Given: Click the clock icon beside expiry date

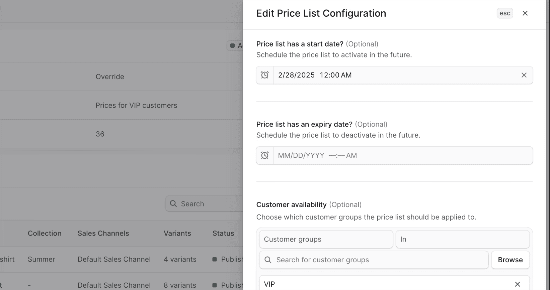Looking at the screenshot, I should pos(265,155).
